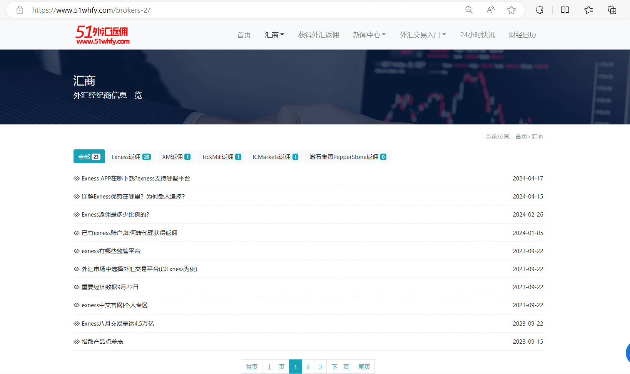Select pagination page 1

point(296,367)
